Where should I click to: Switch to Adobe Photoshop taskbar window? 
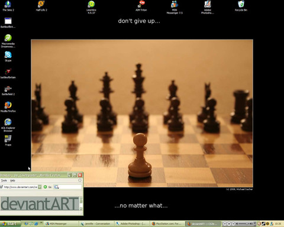pyautogui.click(x=131, y=223)
